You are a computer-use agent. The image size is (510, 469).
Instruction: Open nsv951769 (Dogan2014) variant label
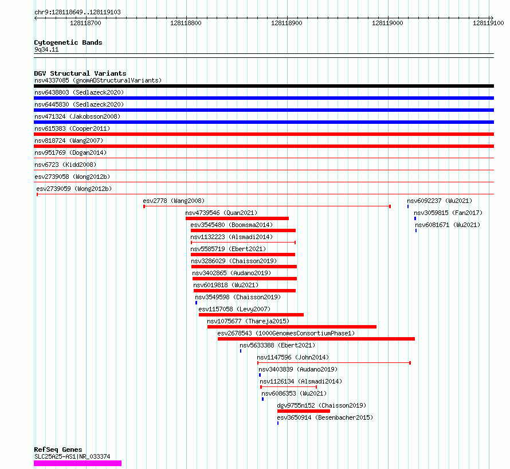coord(70,153)
